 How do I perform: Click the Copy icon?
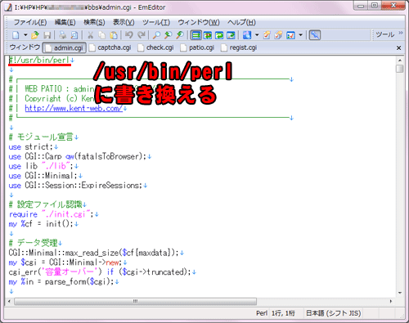coord(101,35)
